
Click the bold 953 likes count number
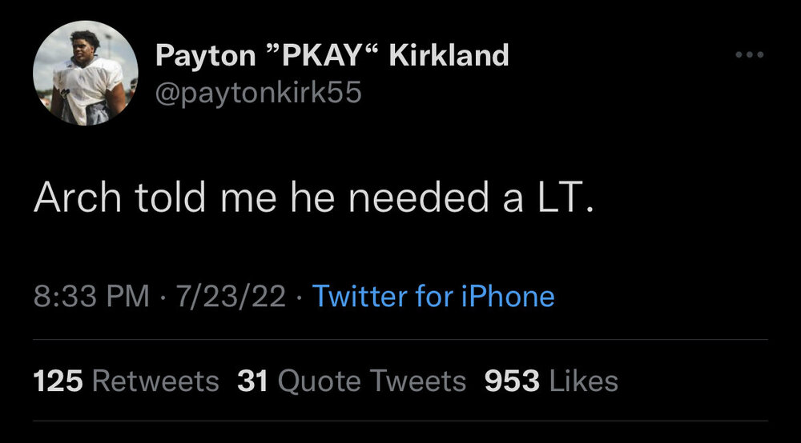512,381
